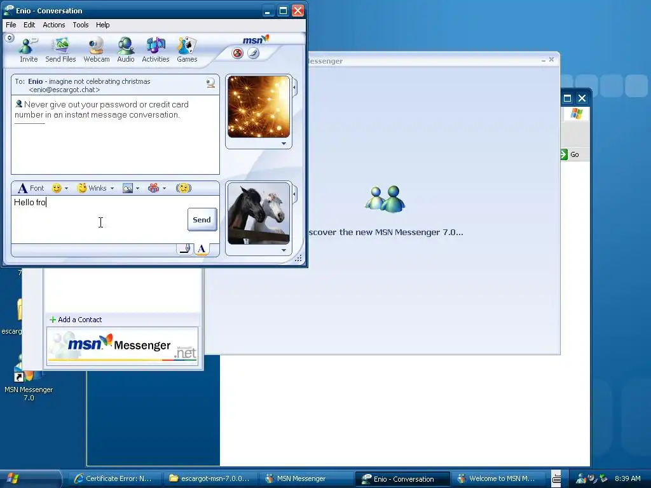
Task: Switch to escargot-msn-7.0.0 folder taskbar item
Action: click(x=209, y=478)
